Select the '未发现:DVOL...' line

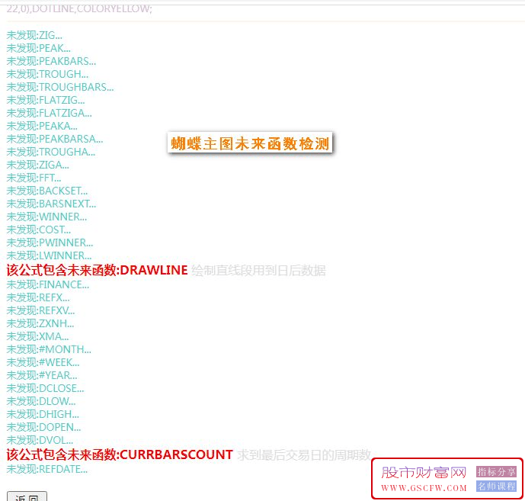click(x=40, y=440)
